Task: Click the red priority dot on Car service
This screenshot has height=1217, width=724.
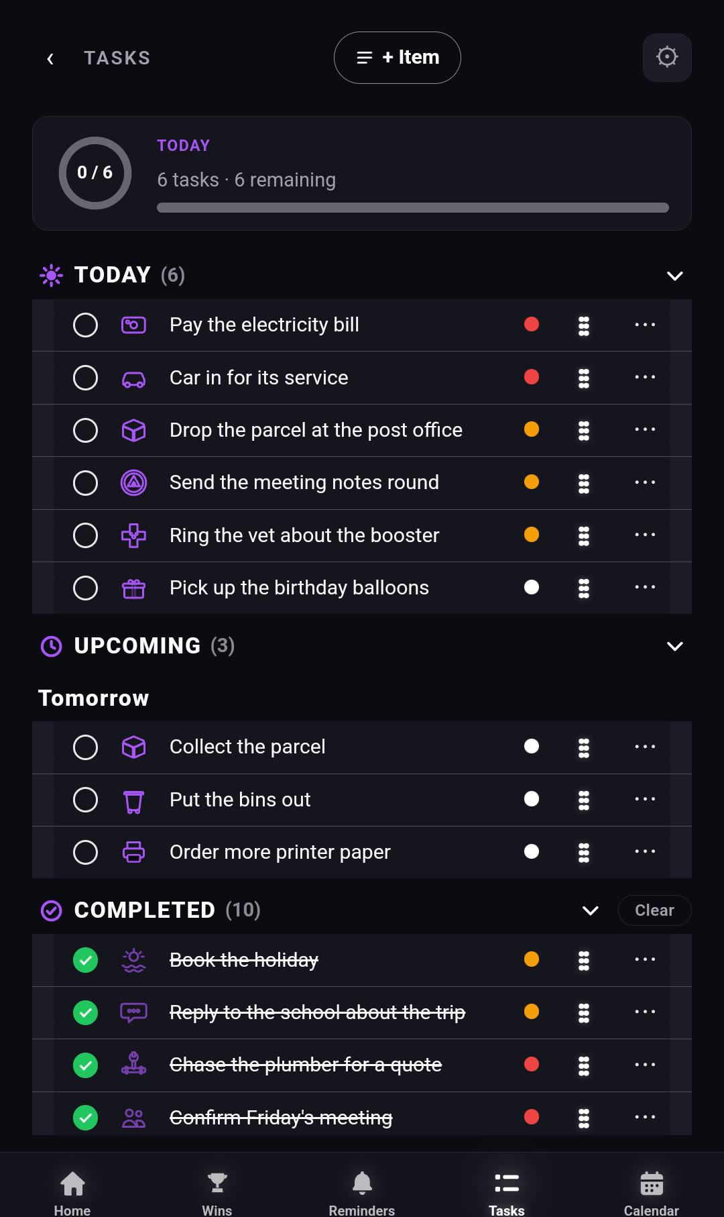Action: click(532, 377)
